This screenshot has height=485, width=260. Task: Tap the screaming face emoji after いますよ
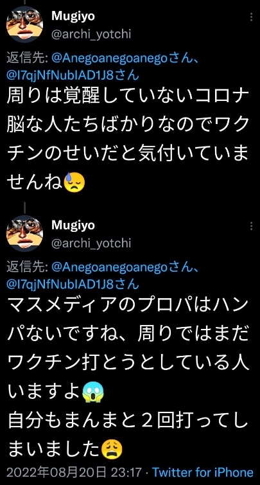(93, 392)
